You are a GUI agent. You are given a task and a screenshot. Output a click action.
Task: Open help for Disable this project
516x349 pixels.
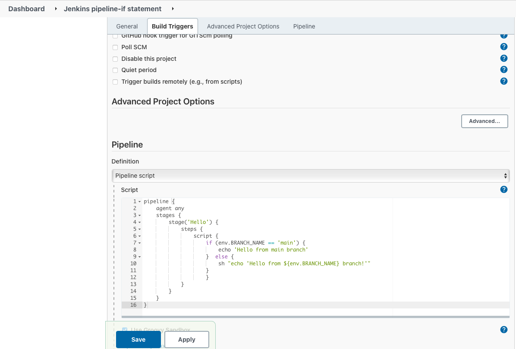(503, 58)
